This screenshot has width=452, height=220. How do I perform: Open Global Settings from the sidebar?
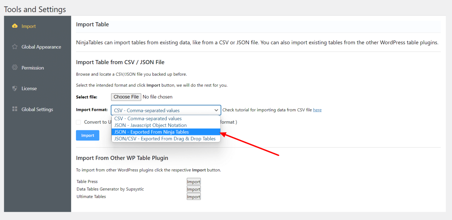(x=37, y=109)
